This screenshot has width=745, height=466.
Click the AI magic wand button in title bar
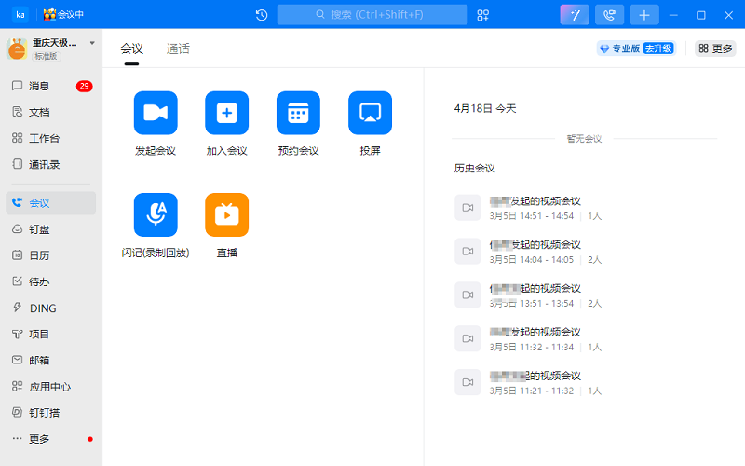575,15
